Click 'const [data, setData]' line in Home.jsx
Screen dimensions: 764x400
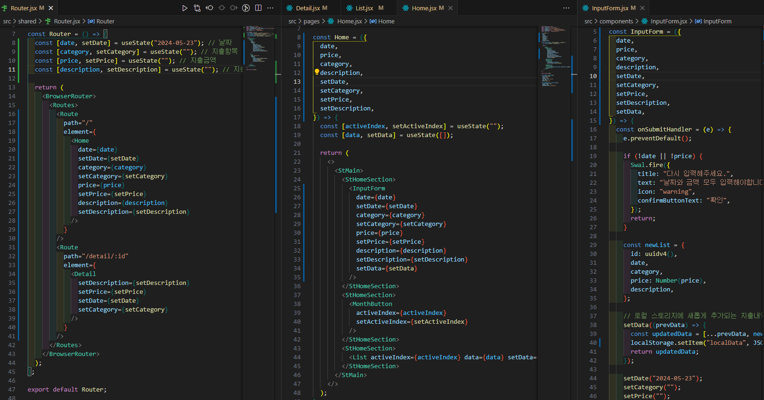(386, 135)
